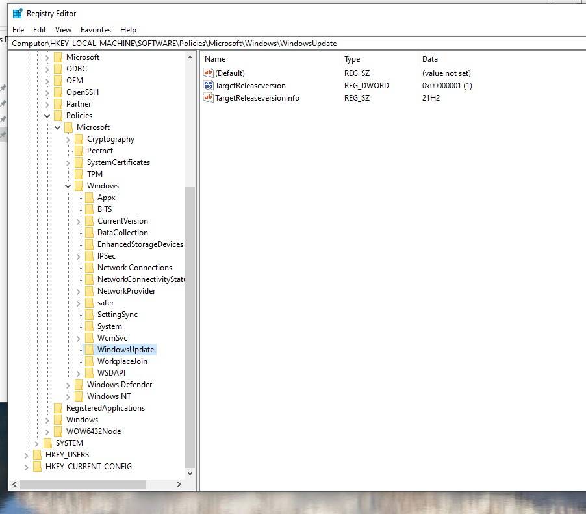586x514 pixels.
Task: Select the Windows key under SOFTWARE
Action: (x=82, y=419)
